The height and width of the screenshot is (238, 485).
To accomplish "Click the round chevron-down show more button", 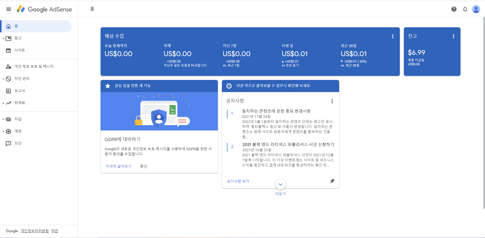I will 281,184.
